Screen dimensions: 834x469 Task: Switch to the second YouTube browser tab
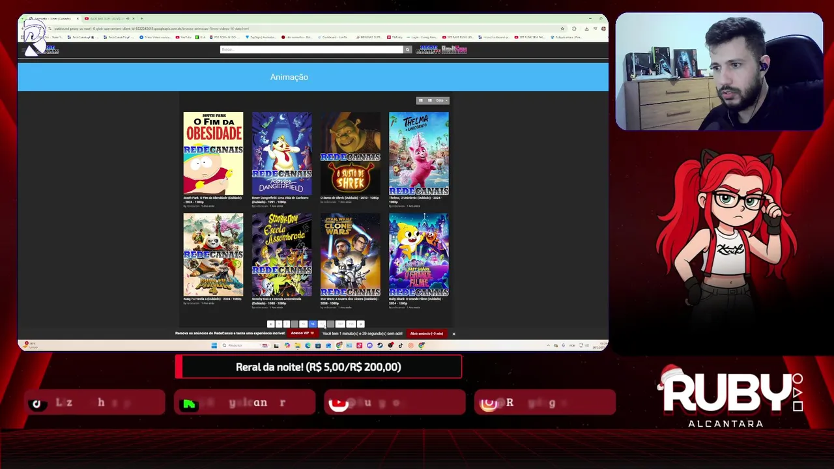tap(109, 18)
